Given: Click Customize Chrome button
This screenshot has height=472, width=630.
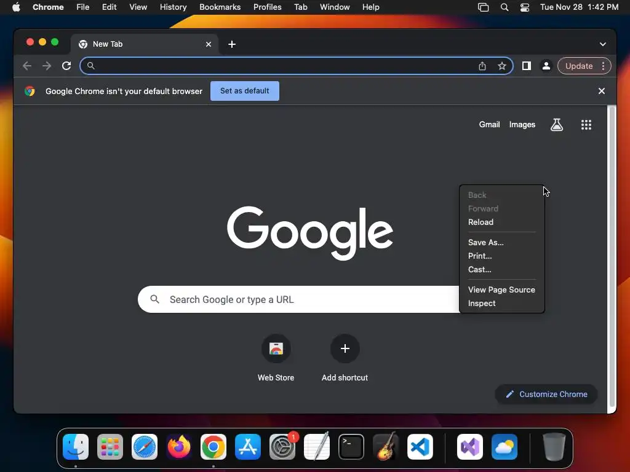Looking at the screenshot, I should [x=546, y=394].
